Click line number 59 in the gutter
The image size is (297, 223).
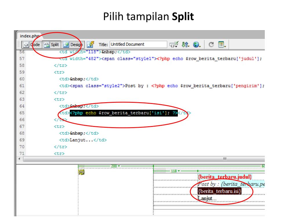(22, 72)
